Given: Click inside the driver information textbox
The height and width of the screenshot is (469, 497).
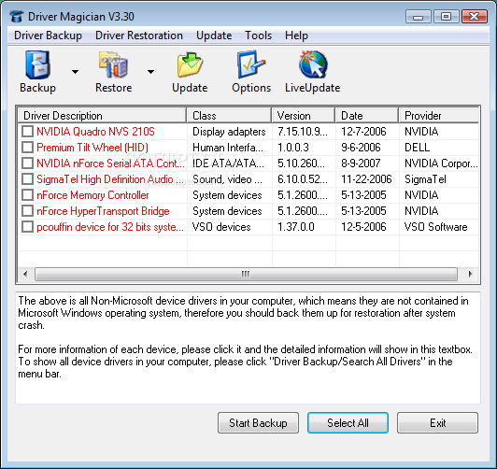Looking at the screenshot, I should tap(248, 348).
